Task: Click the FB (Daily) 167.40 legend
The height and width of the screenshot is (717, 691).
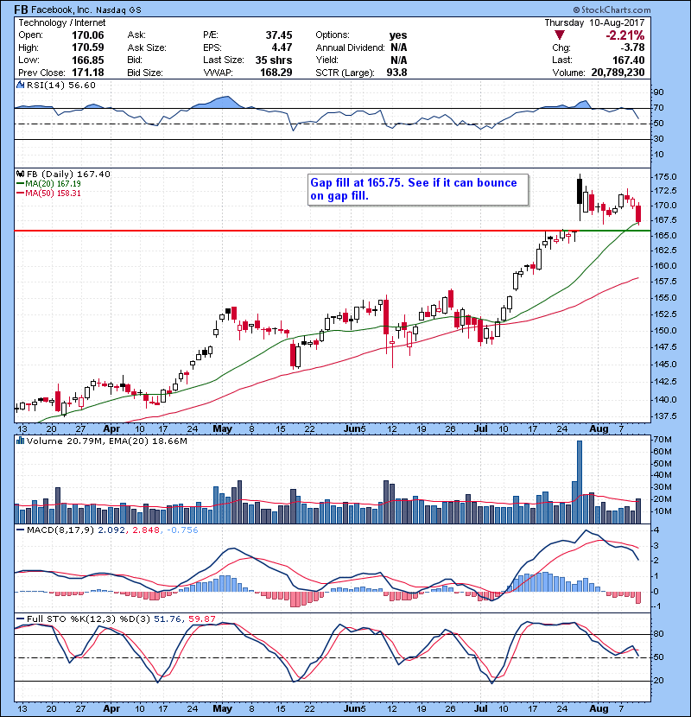Action: tap(68, 174)
